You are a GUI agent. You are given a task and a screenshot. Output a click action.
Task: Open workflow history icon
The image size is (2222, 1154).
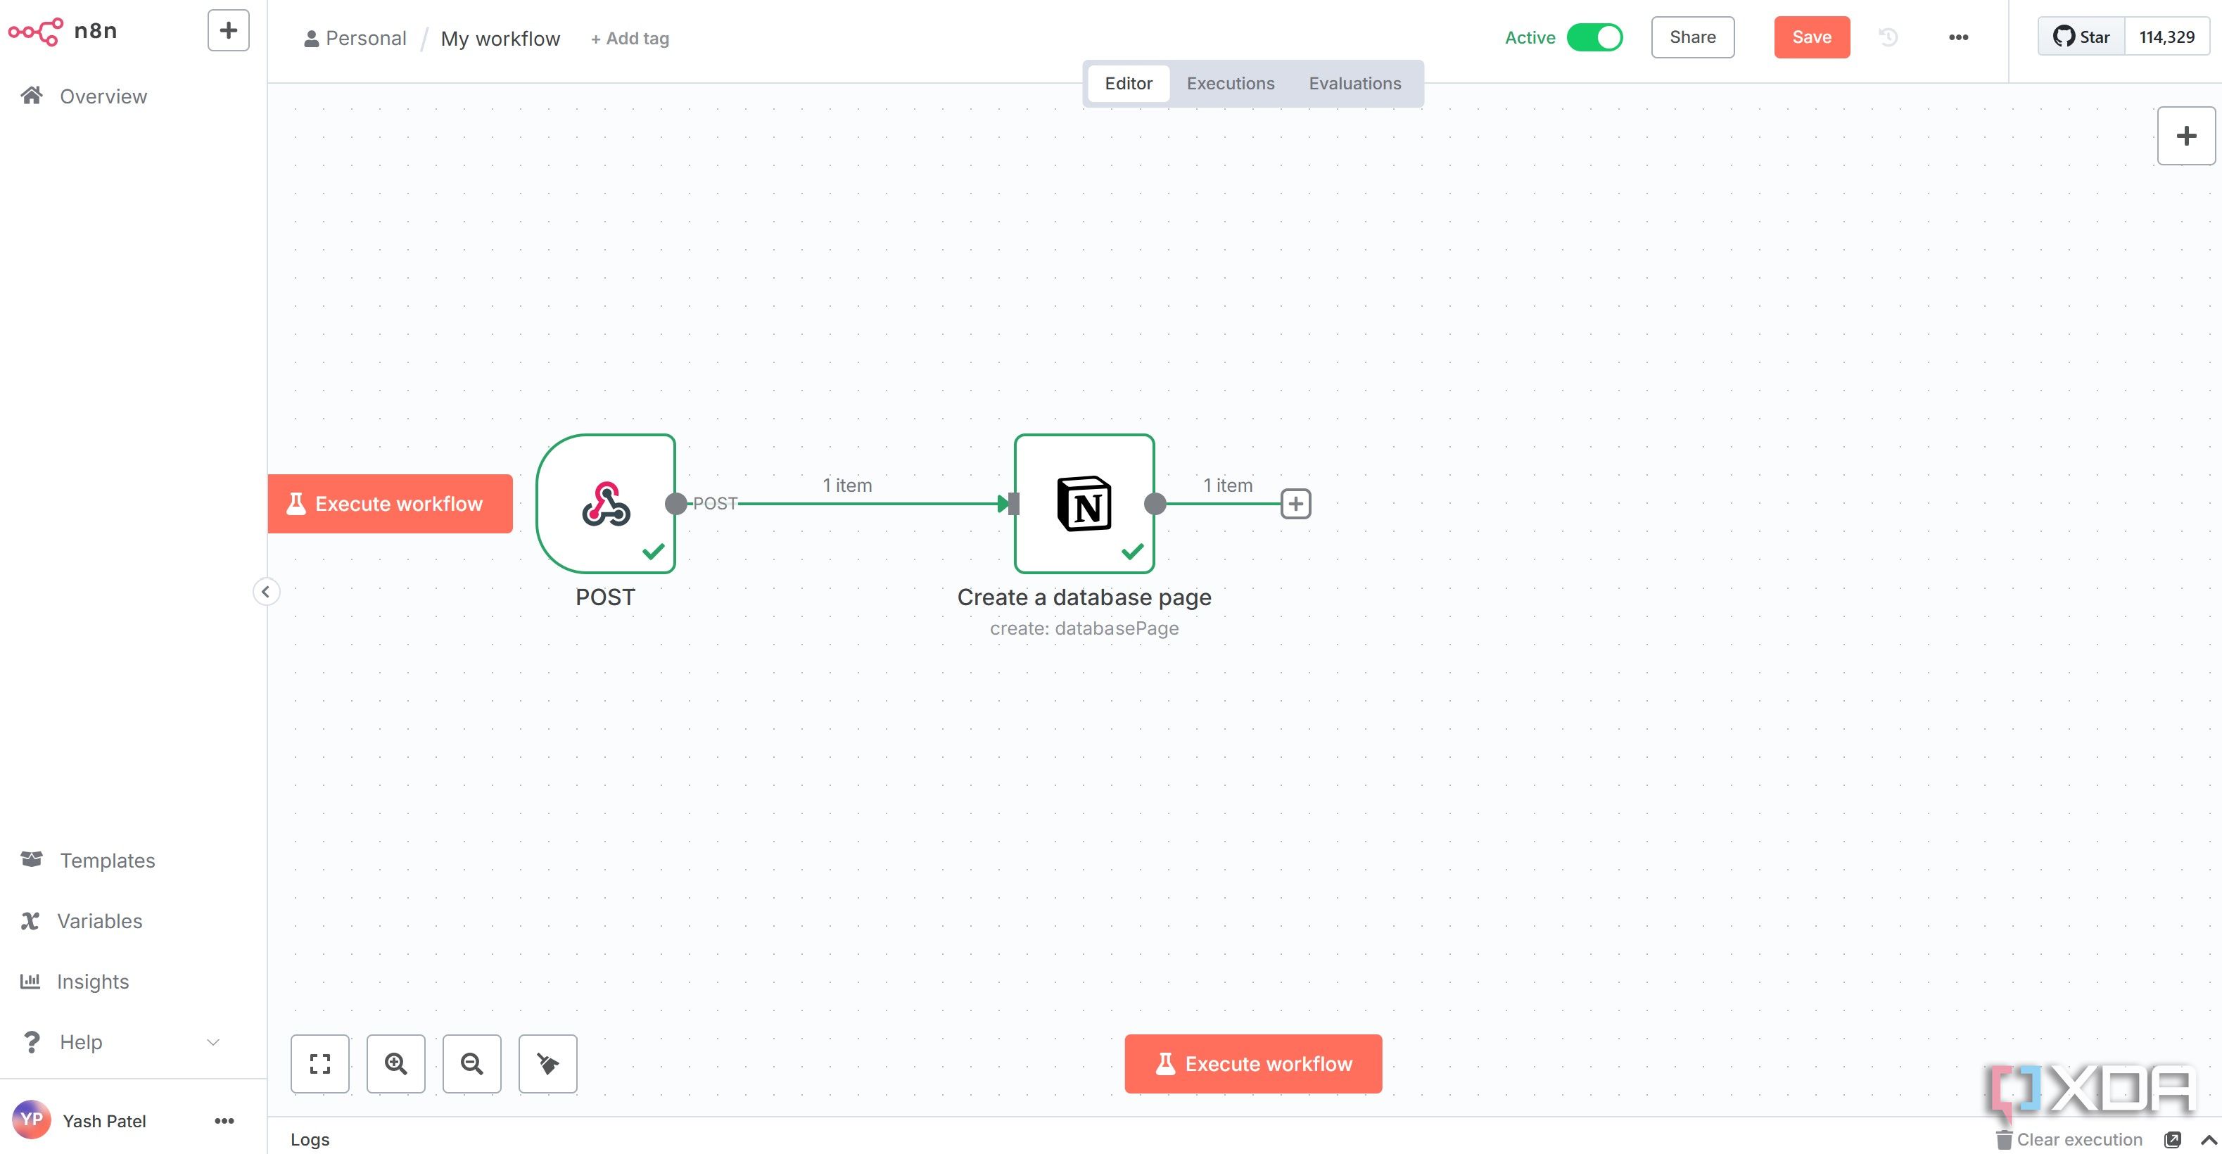(1888, 37)
